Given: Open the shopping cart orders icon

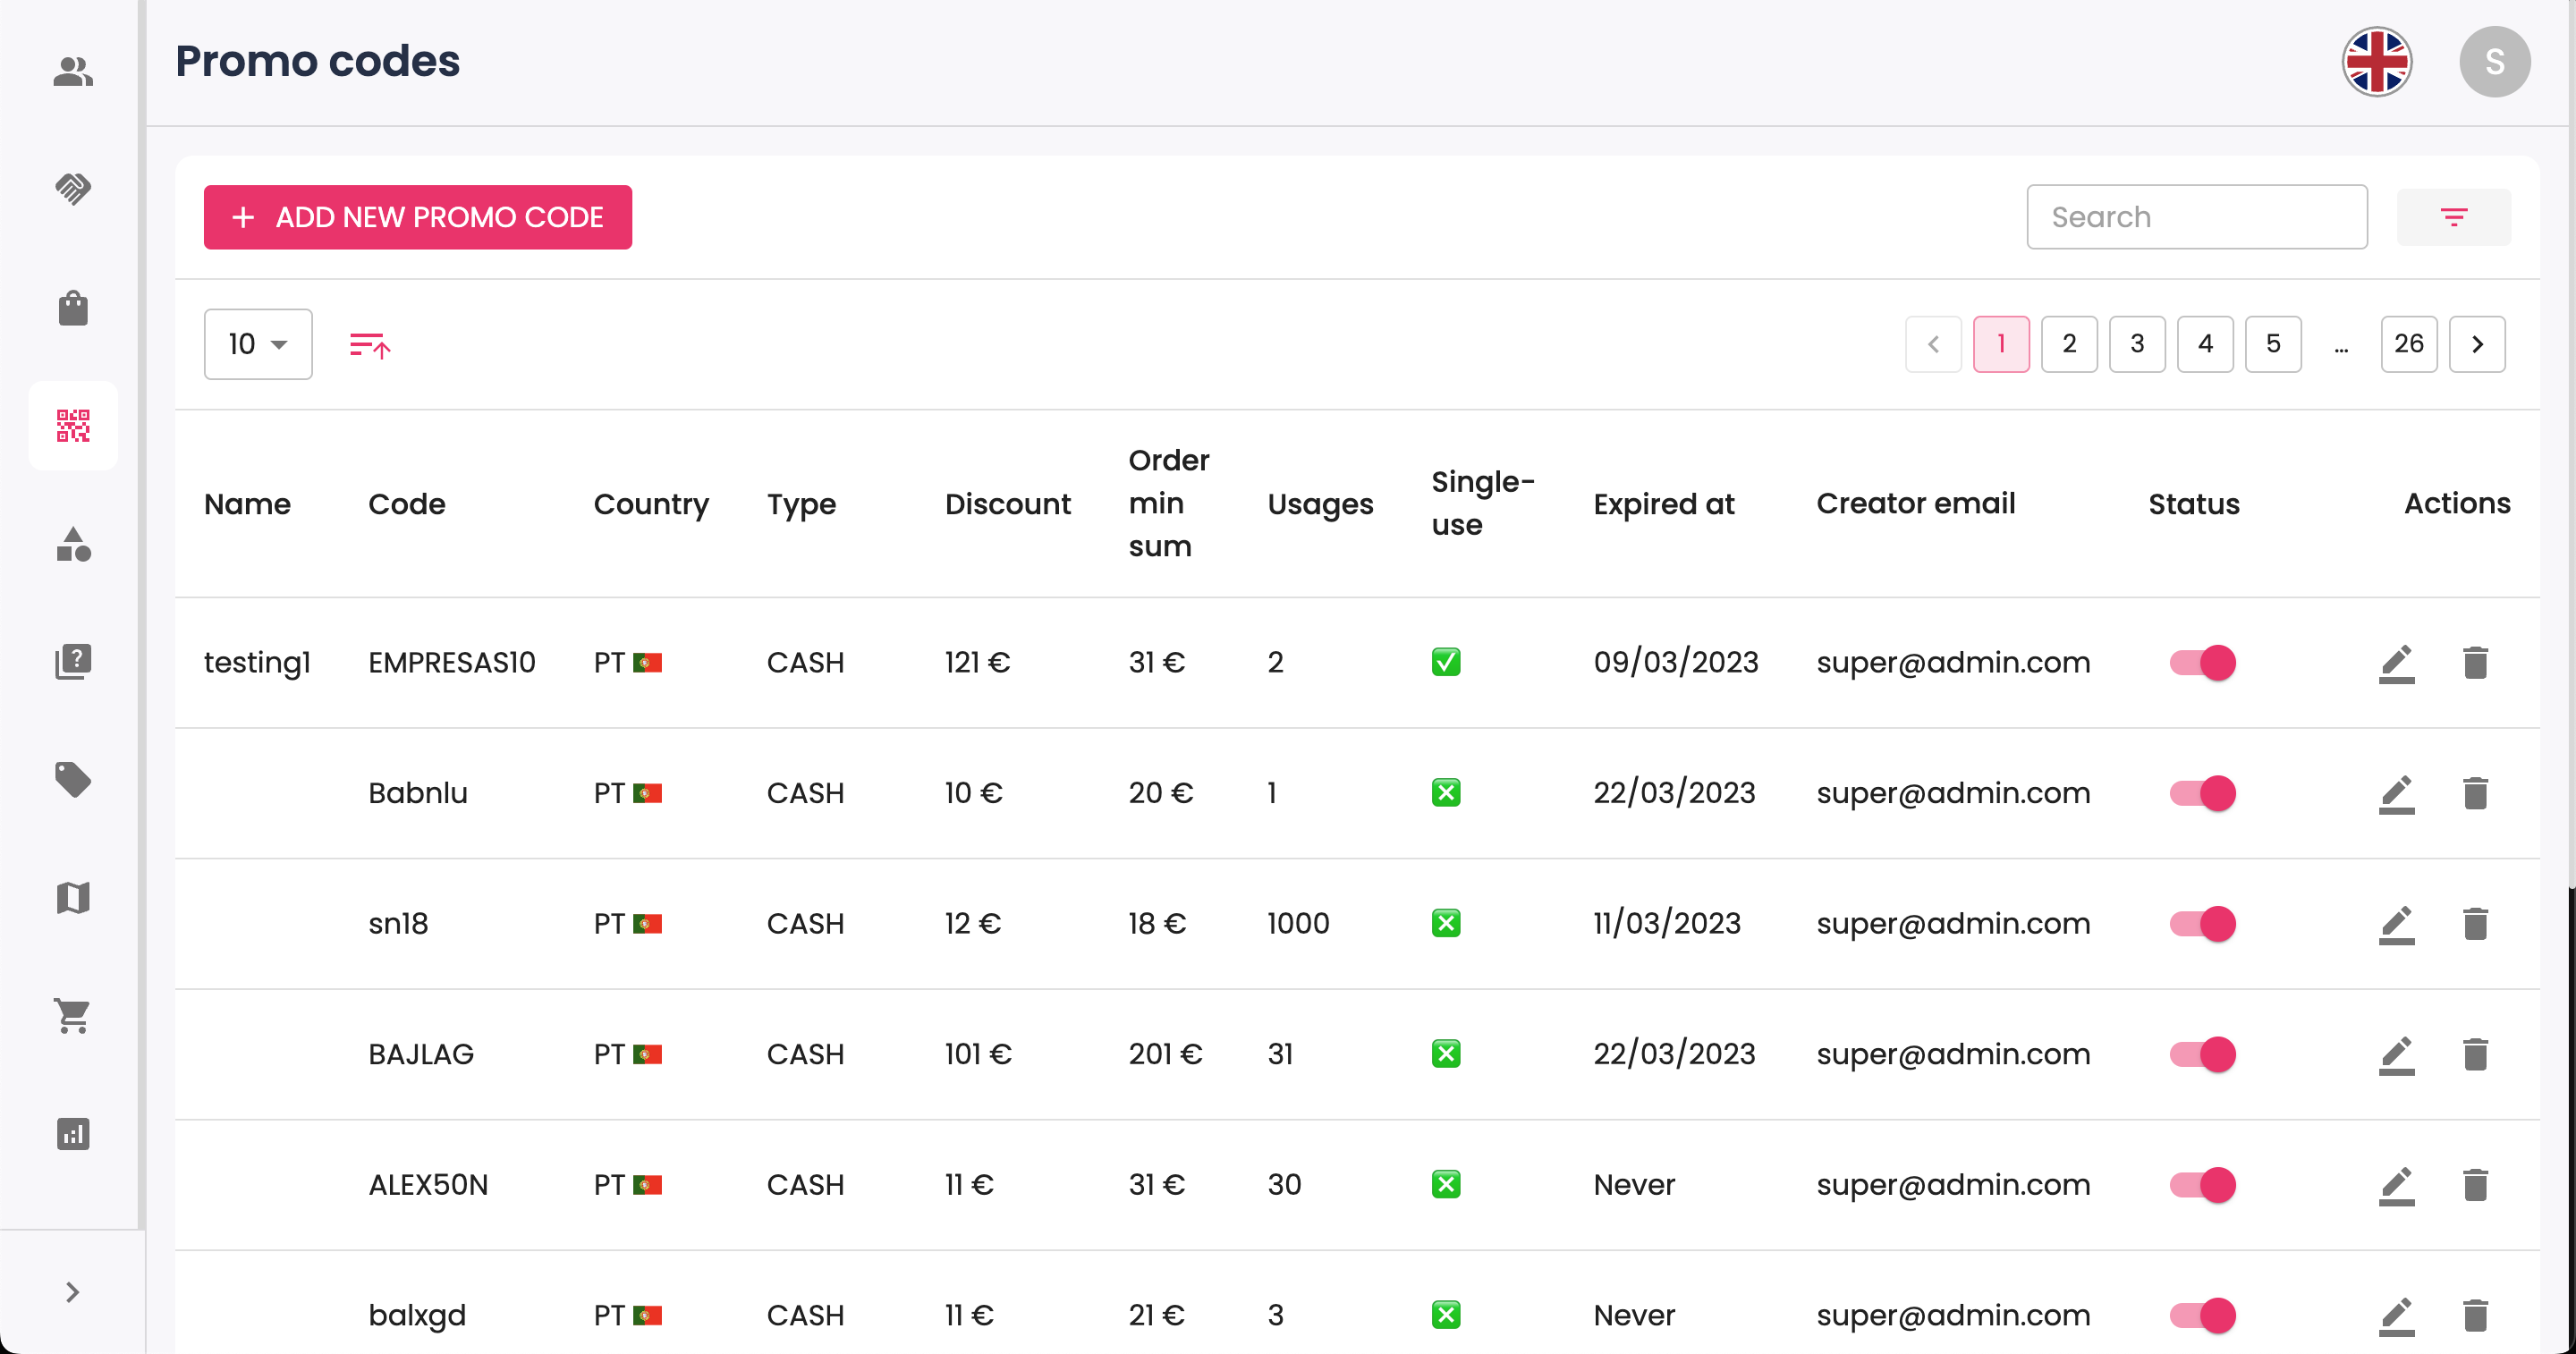Looking at the screenshot, I should (73, 1015).
